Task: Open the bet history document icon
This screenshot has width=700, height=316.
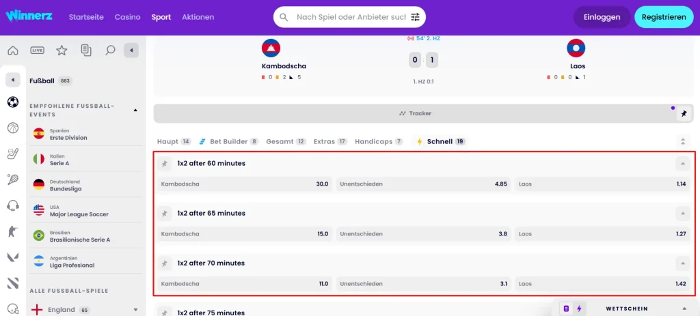Action: (86, 51)
